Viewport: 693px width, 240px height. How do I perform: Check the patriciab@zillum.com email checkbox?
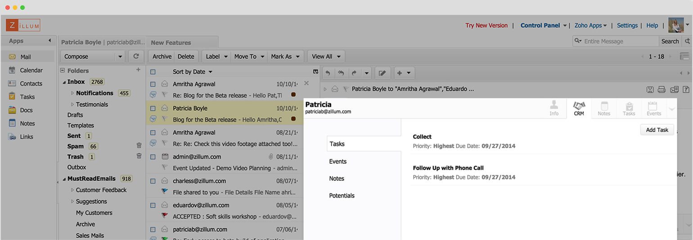pyautogui.click(x=153, y=229)
